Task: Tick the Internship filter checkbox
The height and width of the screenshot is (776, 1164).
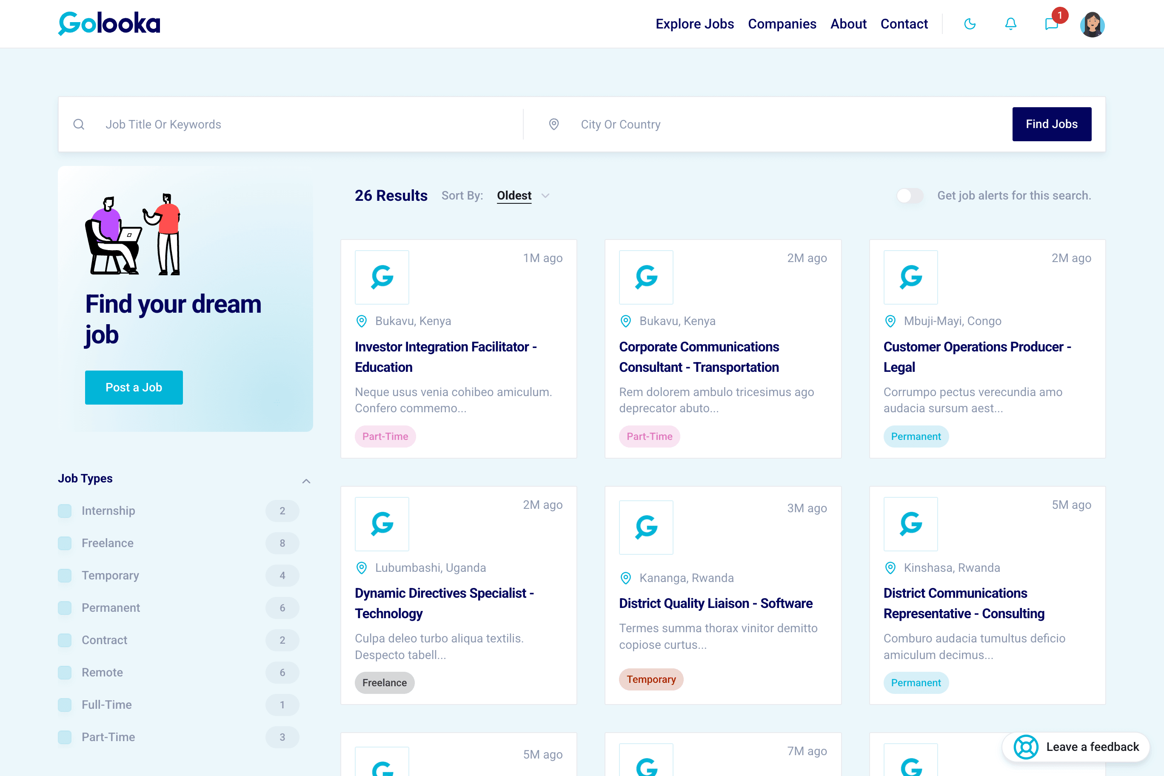Action: pyautogui.click(x=65, y=511)
